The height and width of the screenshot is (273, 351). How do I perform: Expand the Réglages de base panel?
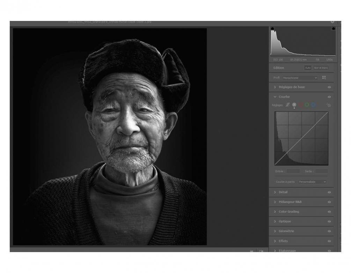pos(275,87)
